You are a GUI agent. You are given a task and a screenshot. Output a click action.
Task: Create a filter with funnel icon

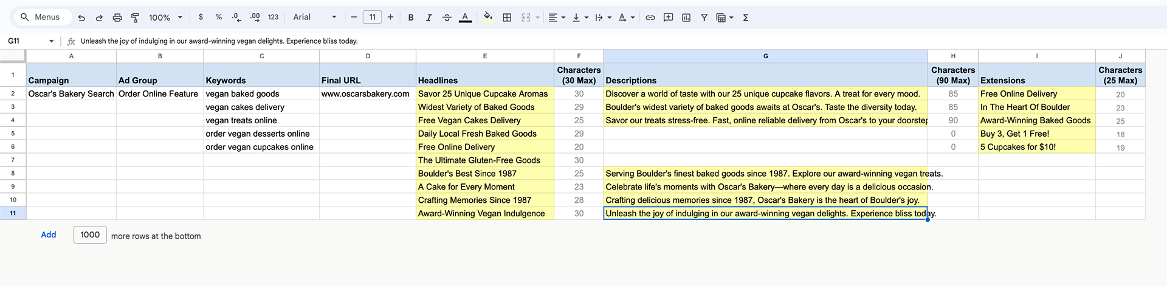point(704,18)
